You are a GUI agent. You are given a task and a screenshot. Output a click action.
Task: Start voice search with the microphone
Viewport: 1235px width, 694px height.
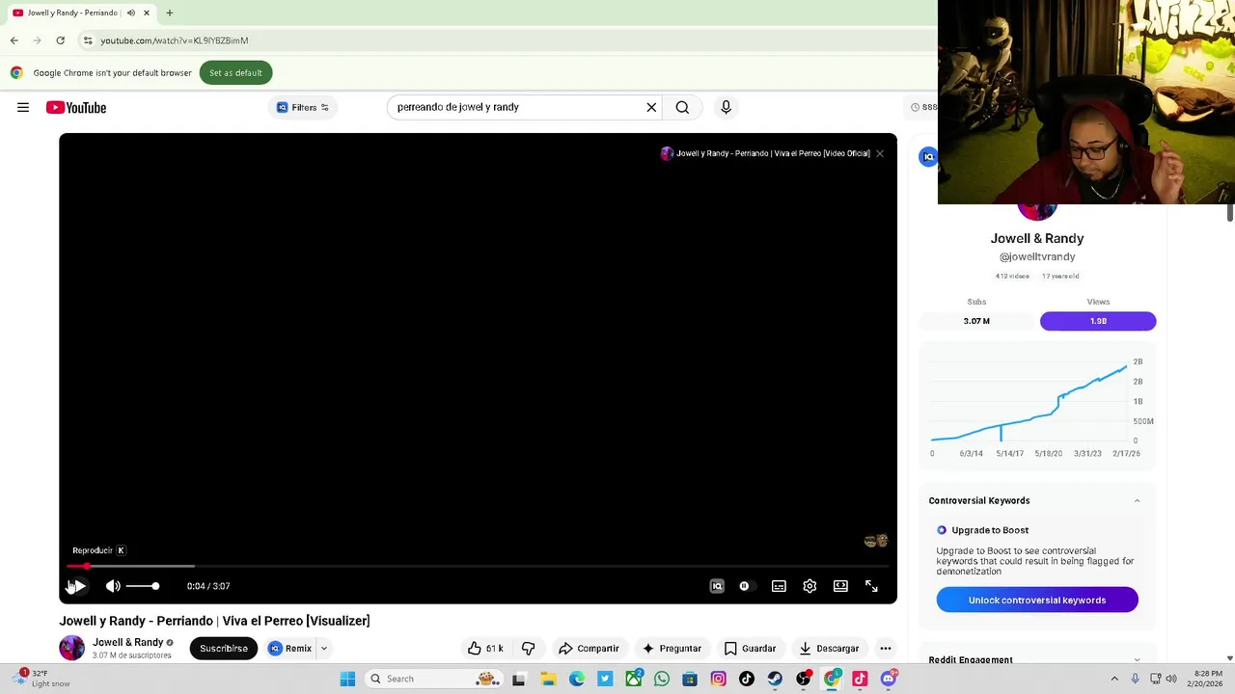(726, 107)
